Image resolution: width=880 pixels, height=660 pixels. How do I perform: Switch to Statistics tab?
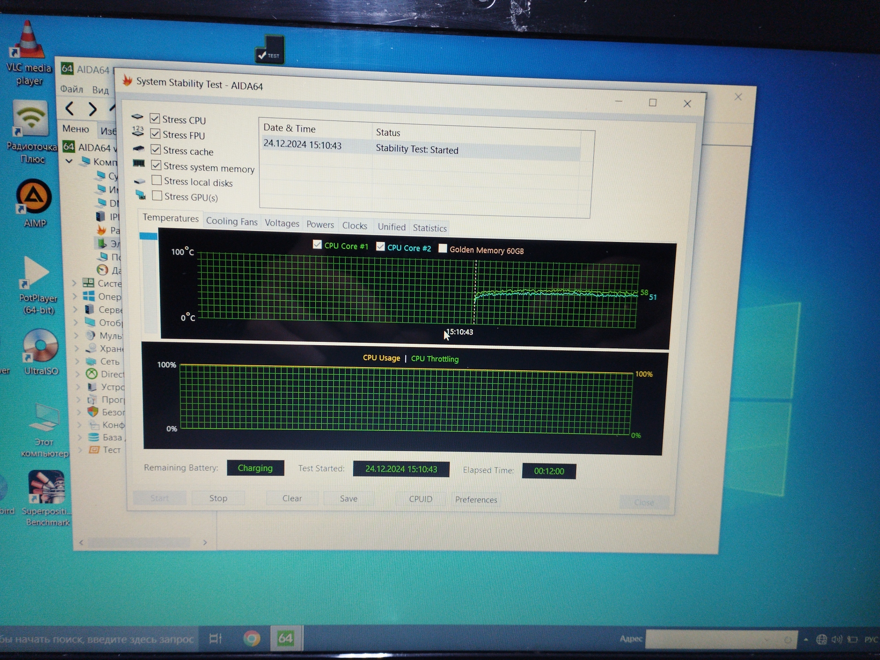click(x=429, y=228)
